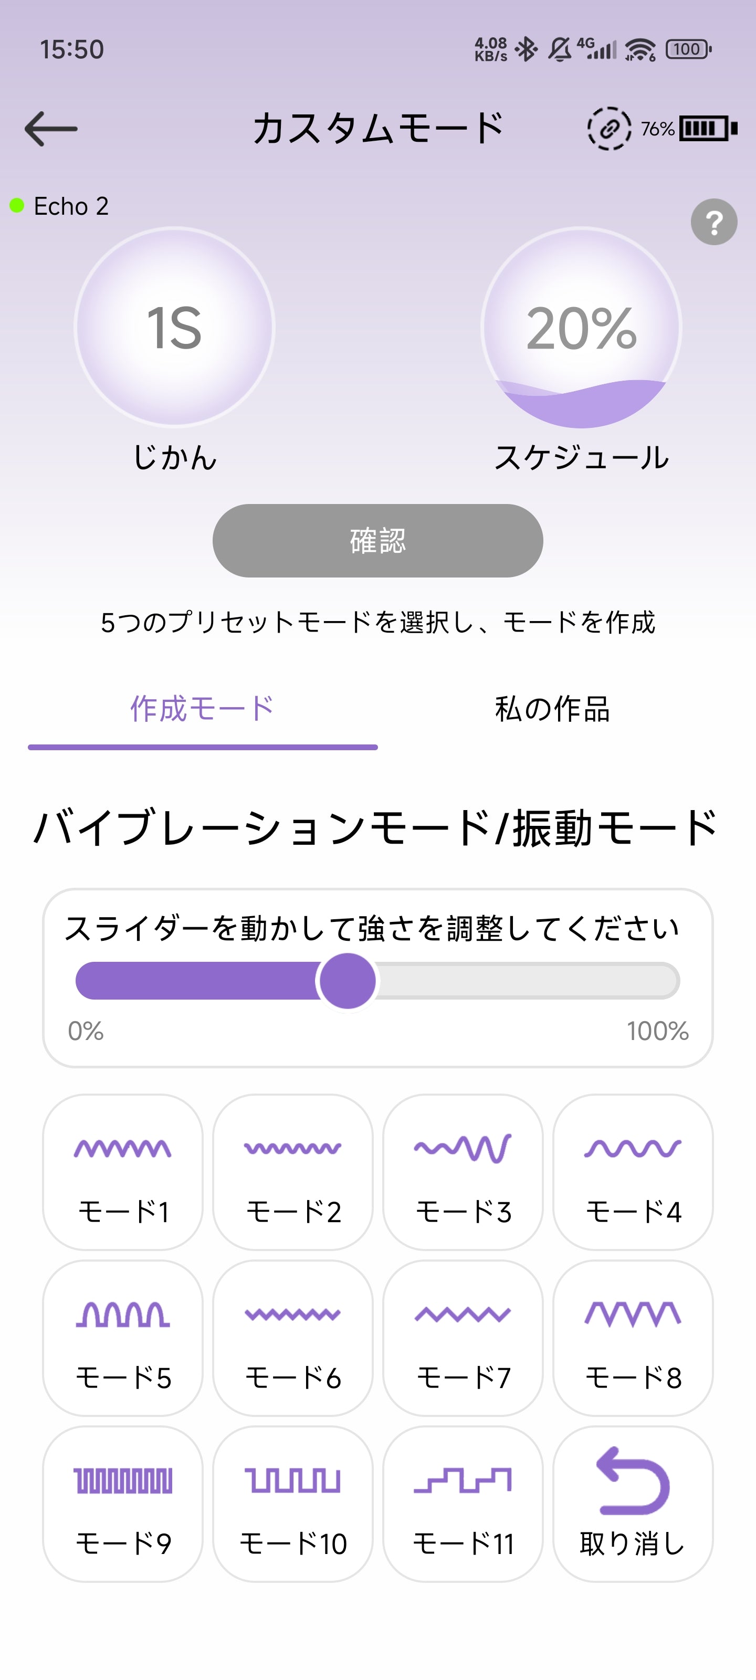
Task: Open the 作成モード tab
Action: (x=202, y=709)
